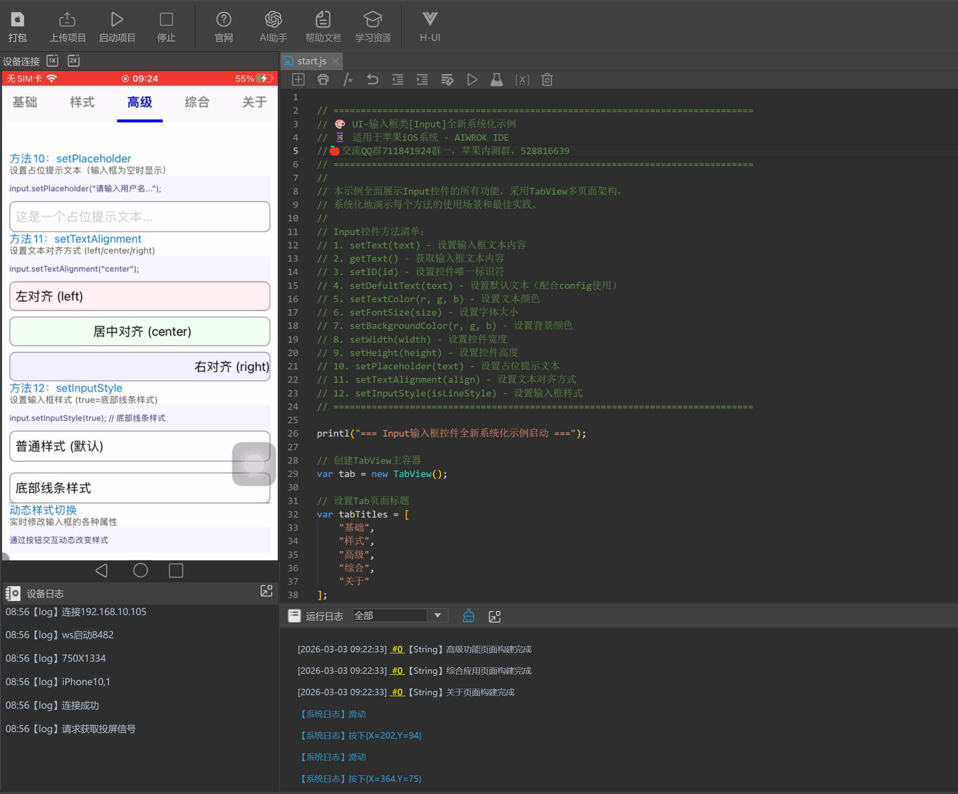Click the flask test icon
Screen dimensions: 958x794
(x=497, y=80)
